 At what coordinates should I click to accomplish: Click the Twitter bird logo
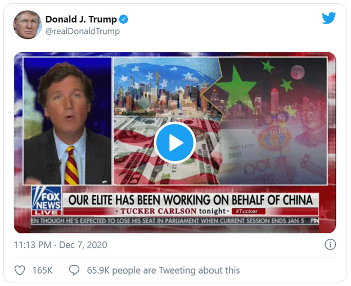pyautogui.click(x=329, y=18)
